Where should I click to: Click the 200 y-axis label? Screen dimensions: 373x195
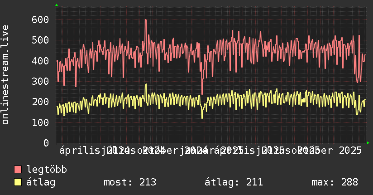[x=40, y=102]
